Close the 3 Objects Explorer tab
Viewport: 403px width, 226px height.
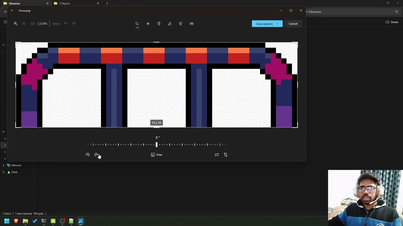pyautogui.click(x=98, y=3)
